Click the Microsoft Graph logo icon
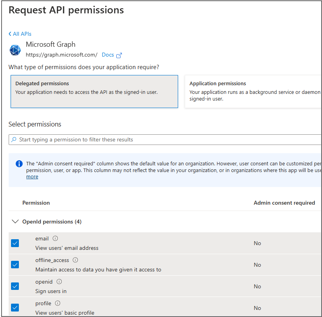 coord(15,50)
